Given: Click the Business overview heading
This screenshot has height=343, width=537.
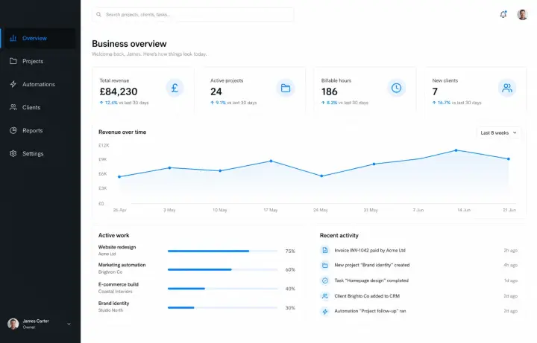Looking at the screenshot, I should point(129,44).
